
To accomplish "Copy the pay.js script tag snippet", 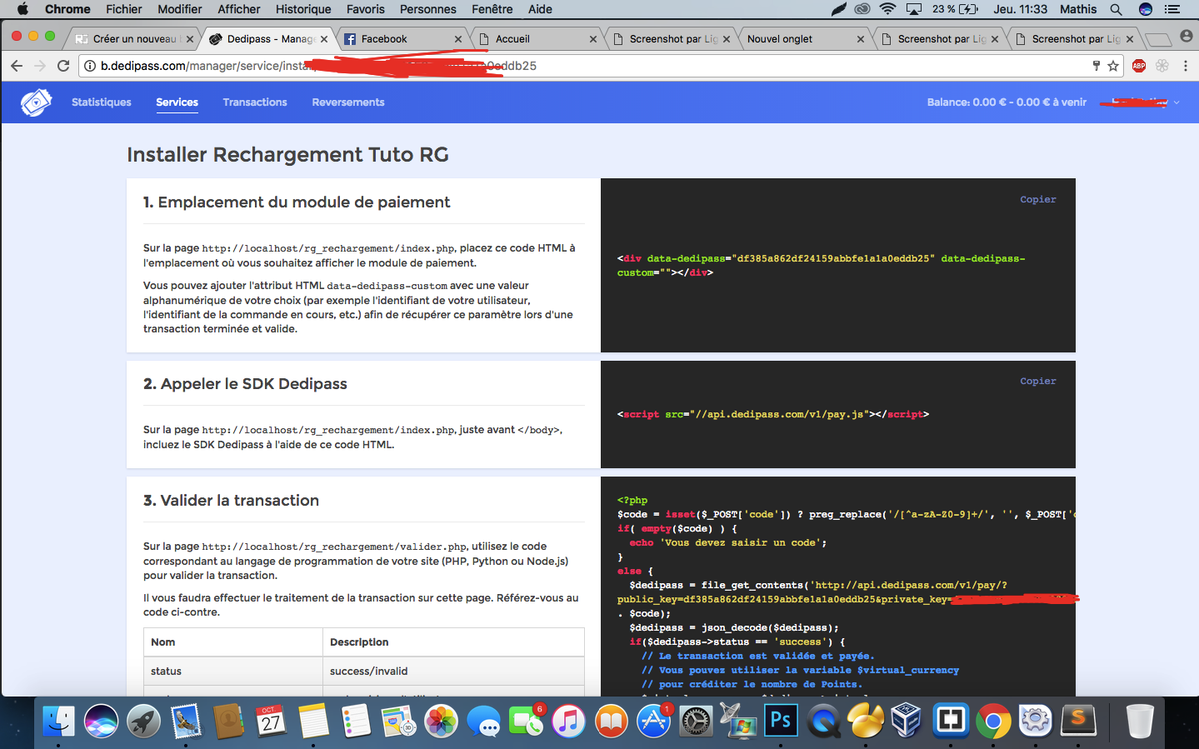I will pos(1038,381).
